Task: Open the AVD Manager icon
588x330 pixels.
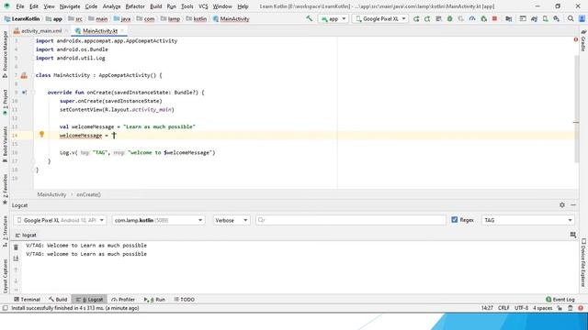Action: (545, 18)
